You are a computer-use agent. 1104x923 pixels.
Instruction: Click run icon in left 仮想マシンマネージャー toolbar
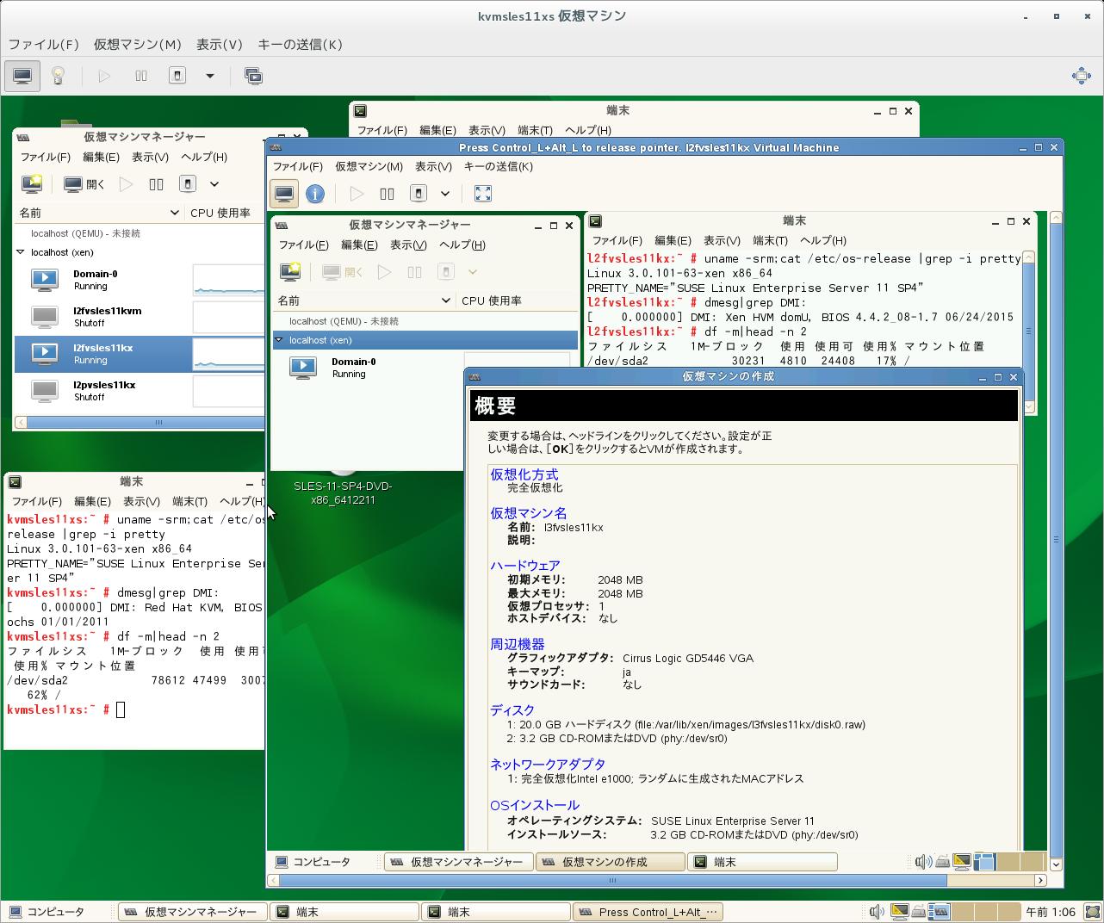click(126, 183)
